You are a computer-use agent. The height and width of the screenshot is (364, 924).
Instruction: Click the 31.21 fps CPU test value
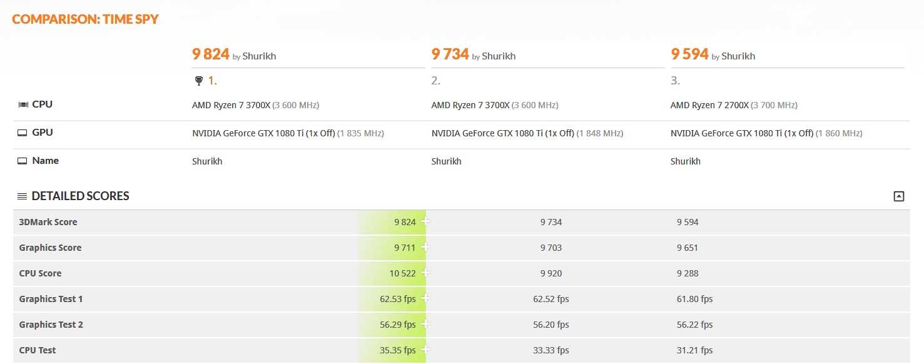[695, 350]
